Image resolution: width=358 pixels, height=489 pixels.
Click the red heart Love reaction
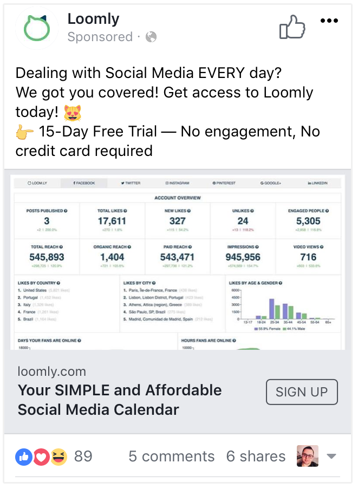41,457
